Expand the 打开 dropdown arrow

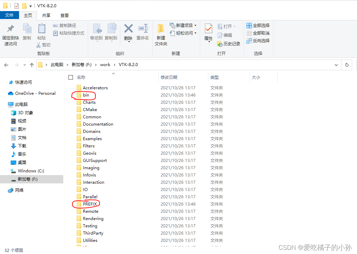pos(234,26)
